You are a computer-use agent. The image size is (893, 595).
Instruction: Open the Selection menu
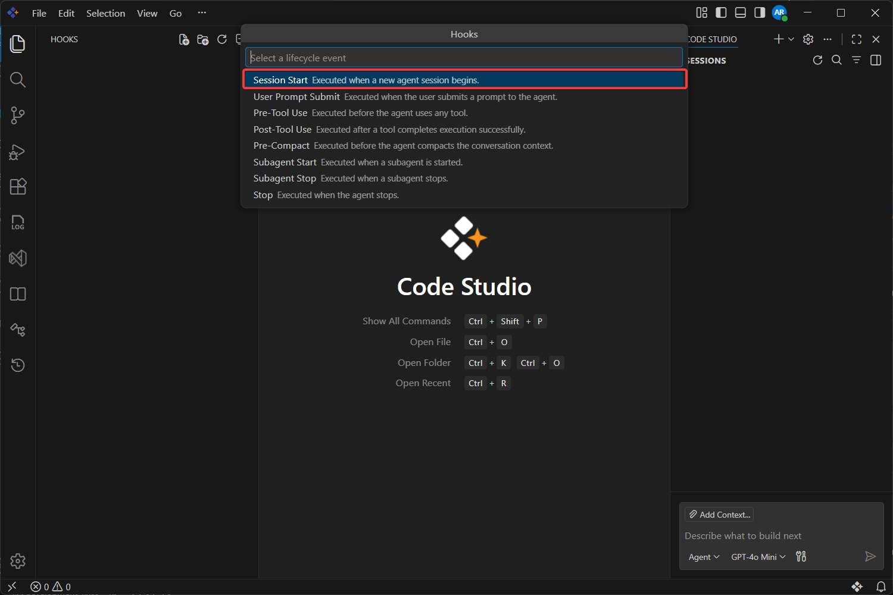(x=105, y=12)
